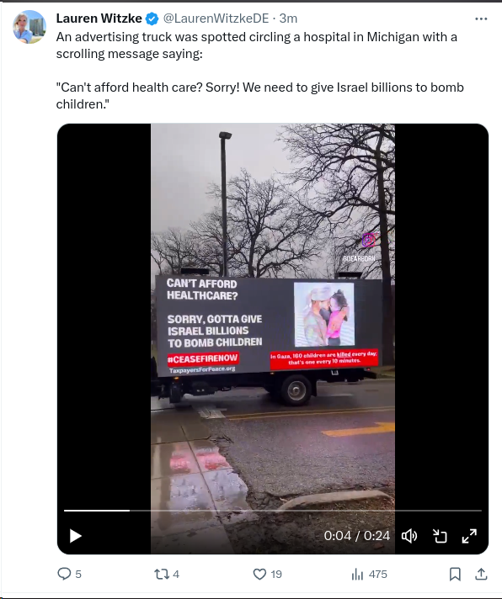Mute the video using the speaker icon

click(x=409, y=536)
